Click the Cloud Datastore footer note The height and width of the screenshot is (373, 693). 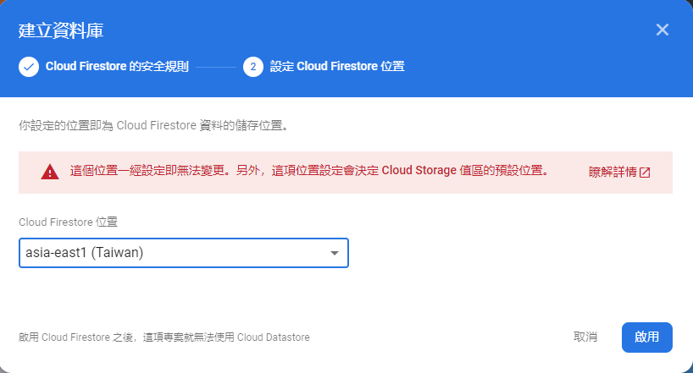(164, 337)
